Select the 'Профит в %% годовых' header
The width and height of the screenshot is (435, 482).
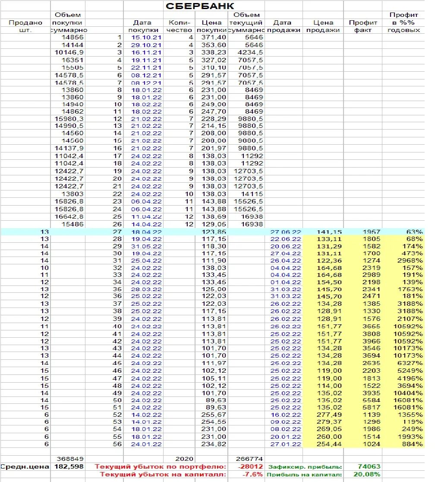tap(403, 22)
